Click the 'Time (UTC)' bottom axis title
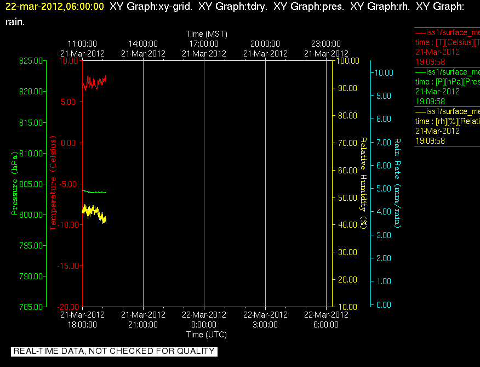 207,335
